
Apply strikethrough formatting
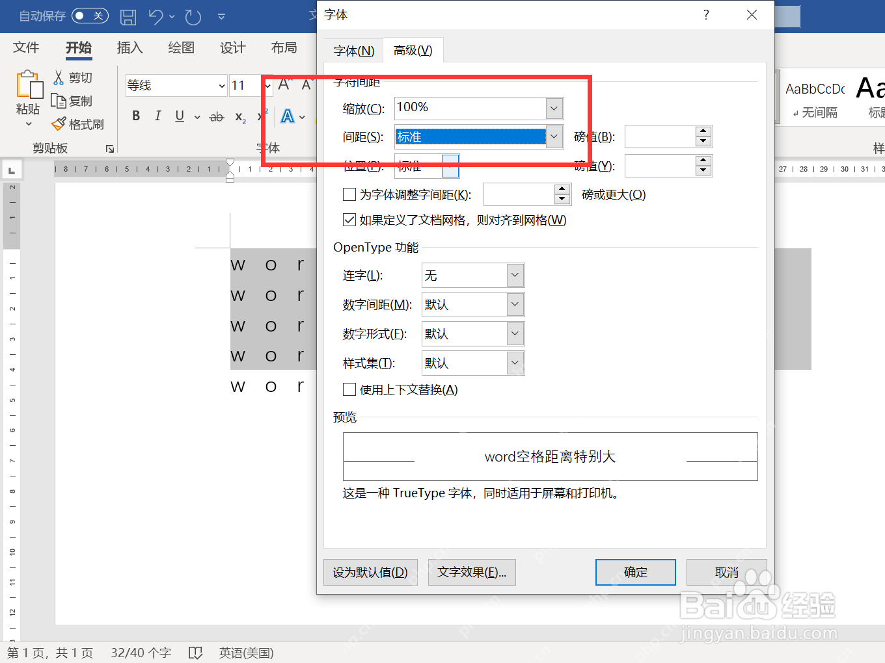tap(217, 116)
